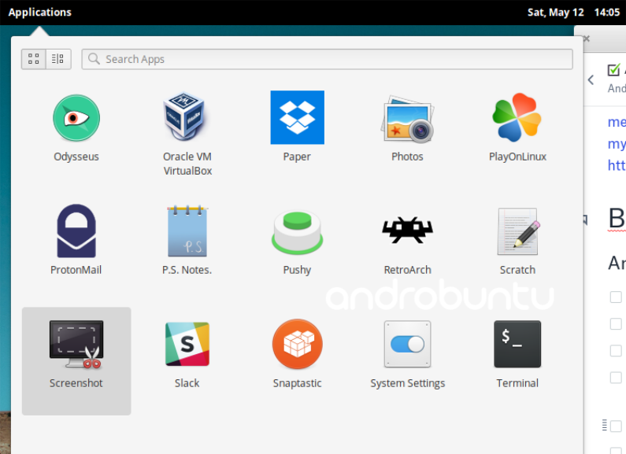Viewport: 626px width, 454px height.
Task: Tick the checkbox beside the drag handle
Action: [x=616, y=426]
